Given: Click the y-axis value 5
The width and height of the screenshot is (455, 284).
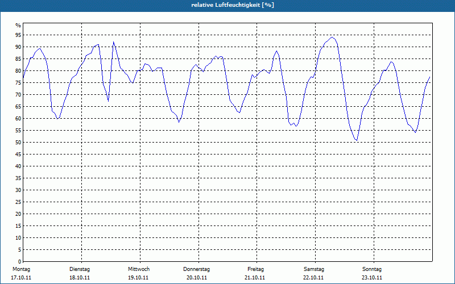Looking at the screenshot, I should click(20, 250).
